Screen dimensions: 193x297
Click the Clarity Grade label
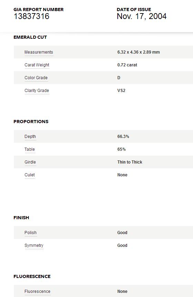(37, 91)
